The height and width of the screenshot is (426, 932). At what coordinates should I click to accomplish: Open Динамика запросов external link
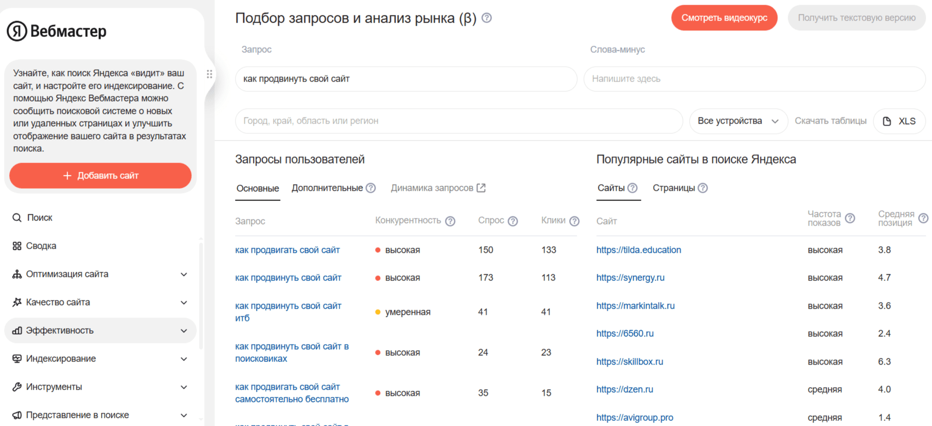(x=437, y=188)
